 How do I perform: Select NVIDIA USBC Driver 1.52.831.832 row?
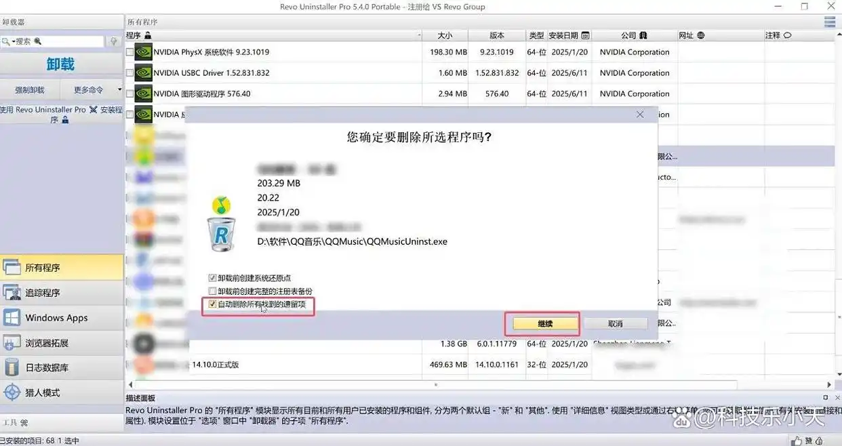point(479,73)
